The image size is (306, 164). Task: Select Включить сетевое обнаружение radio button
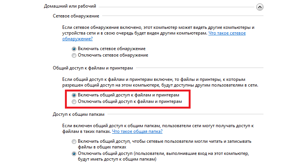click(74, 49)
